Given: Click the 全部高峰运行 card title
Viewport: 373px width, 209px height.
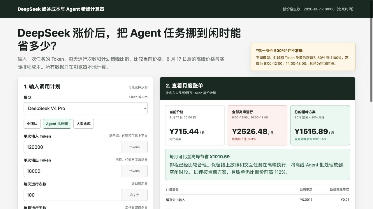Looking at the screenshot, I should point(242,112).
